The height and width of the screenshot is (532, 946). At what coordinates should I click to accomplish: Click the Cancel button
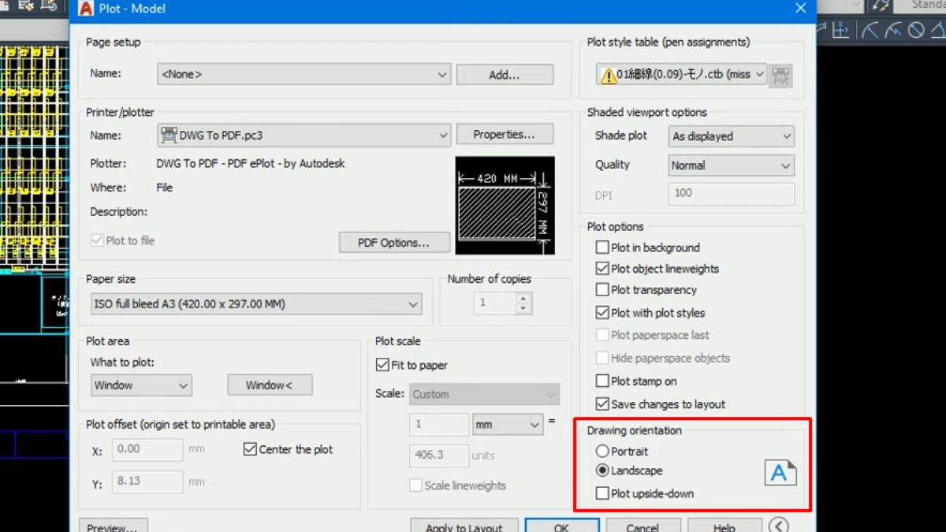point(643,525)
